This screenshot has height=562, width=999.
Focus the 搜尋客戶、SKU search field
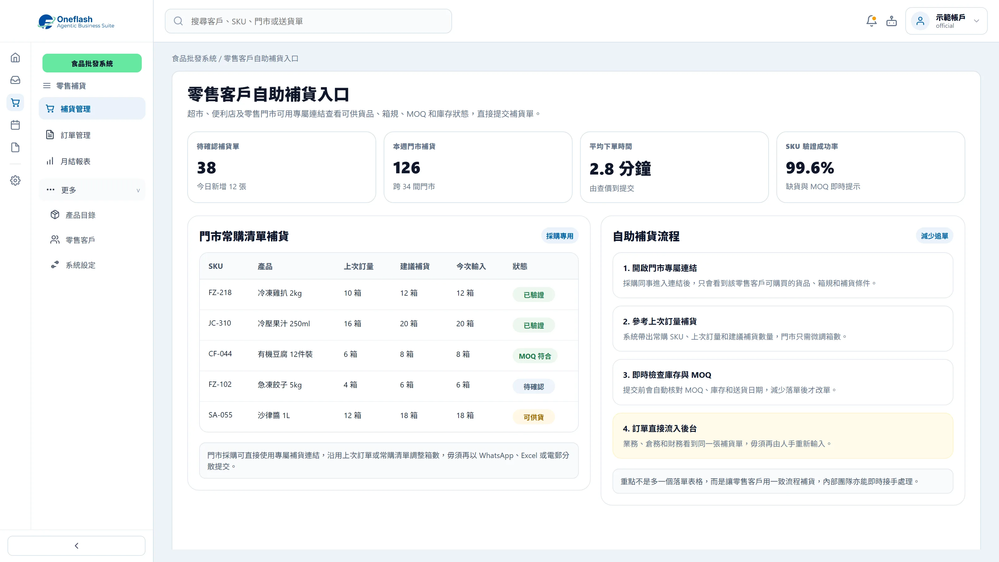coord(308,21)
